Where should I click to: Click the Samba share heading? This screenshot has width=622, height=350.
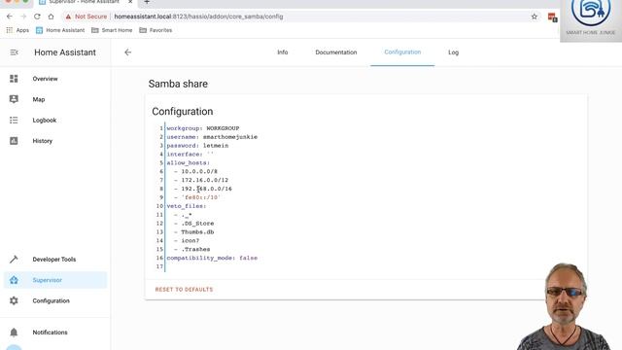point(178,84)
